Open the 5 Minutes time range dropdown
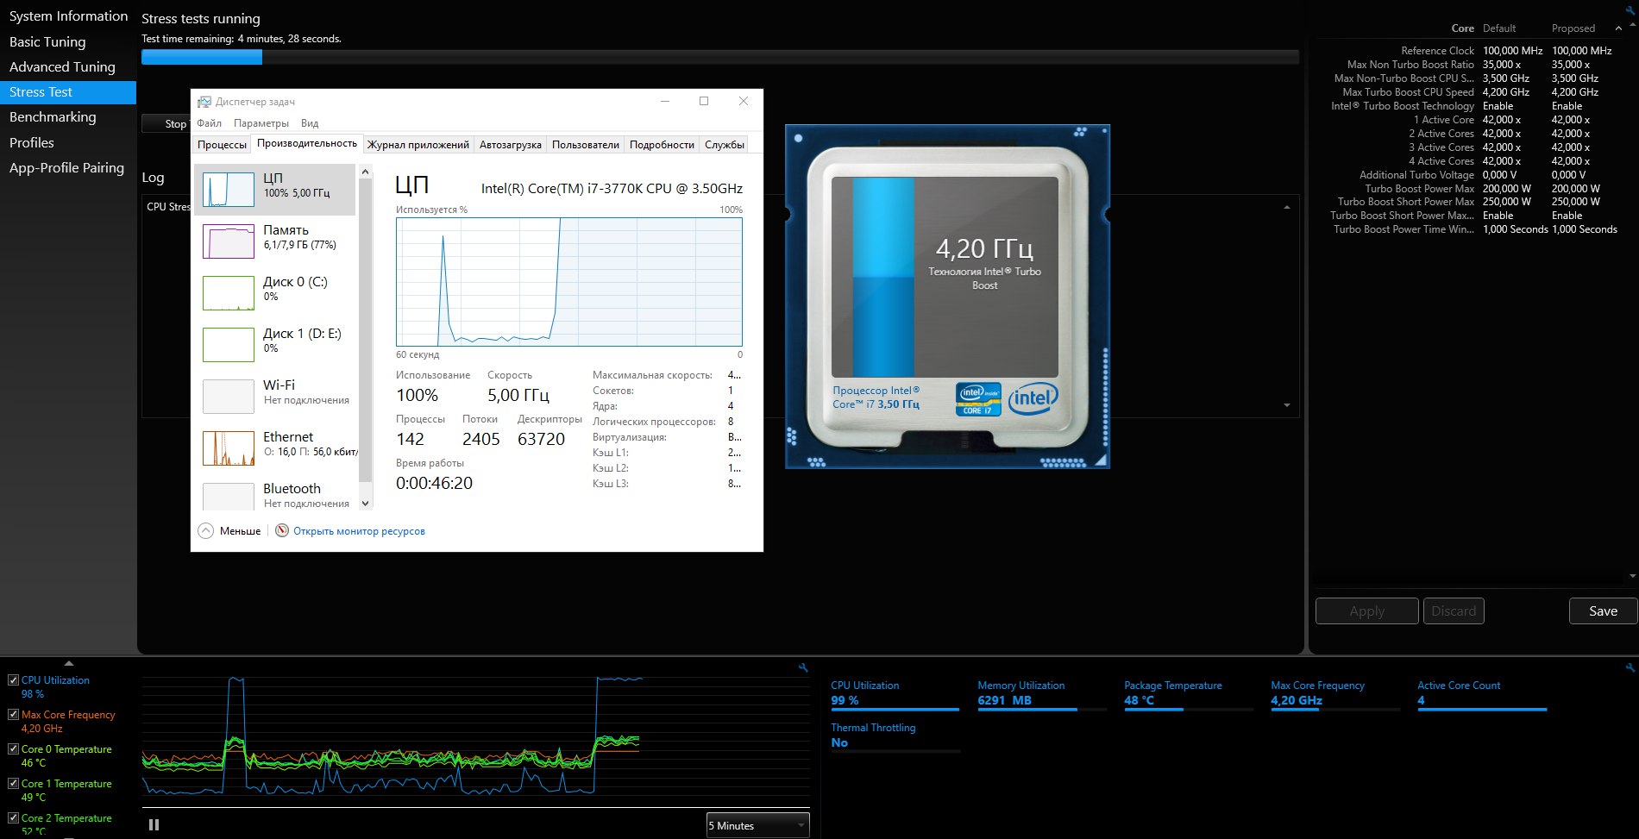The image size is (1639, 839). coord(758,825)
